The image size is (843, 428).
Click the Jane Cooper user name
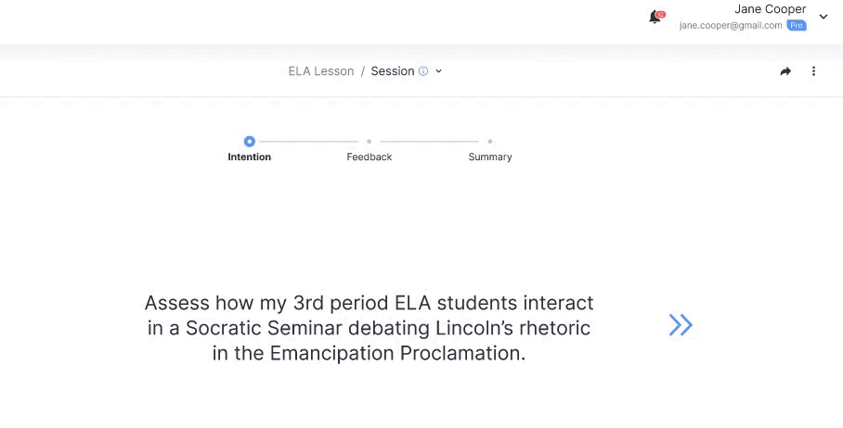point(770,9)
